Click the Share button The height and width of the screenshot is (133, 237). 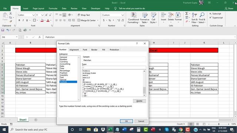(x=229, y=8)
